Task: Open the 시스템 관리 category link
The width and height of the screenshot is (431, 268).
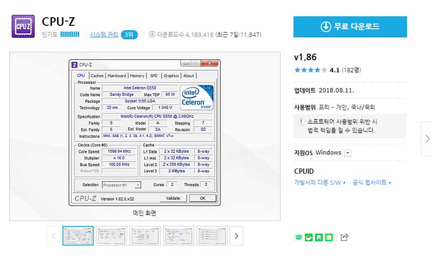Action: click(104, 34)
